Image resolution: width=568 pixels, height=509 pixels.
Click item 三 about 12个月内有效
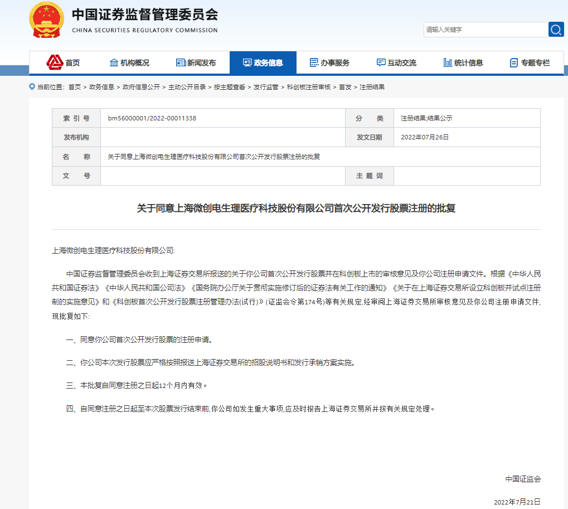(137, 385)
